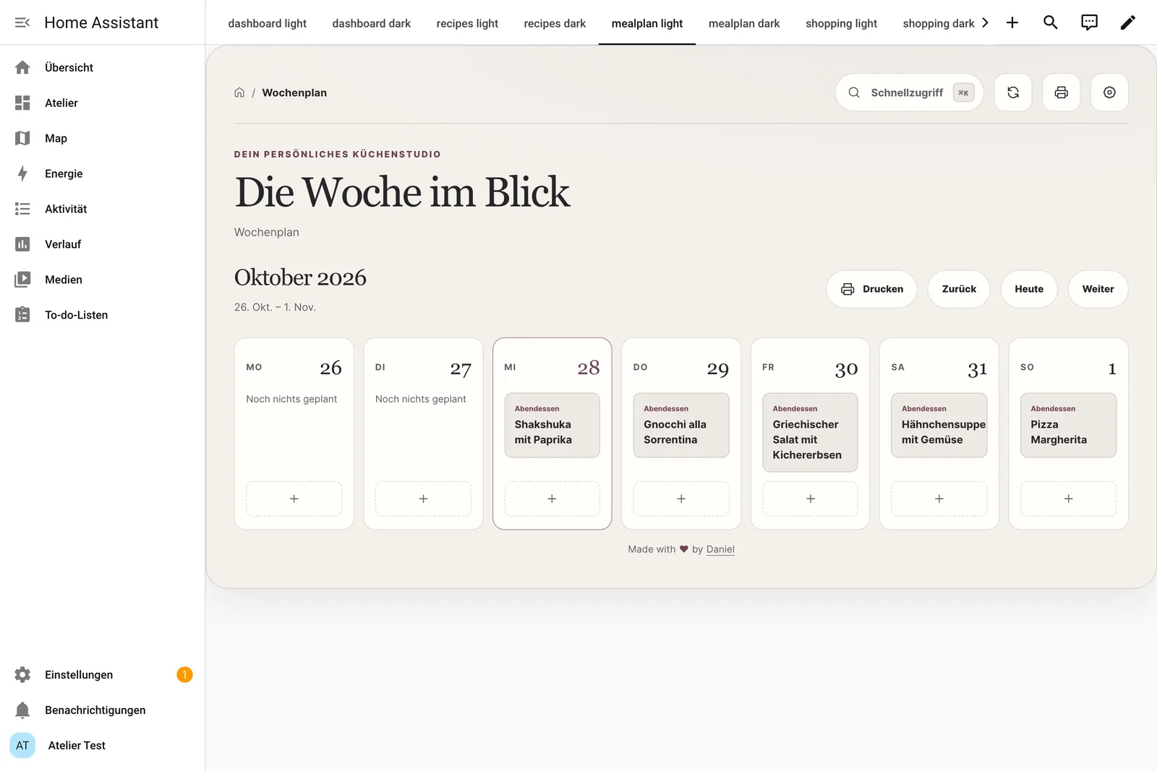Show more tabs with the chevron arrow
The image size is (1157, 771).
(x=985, y=22)
